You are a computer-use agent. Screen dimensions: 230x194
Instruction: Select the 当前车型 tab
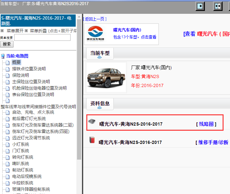pyautogui.click(x=100, y=54)
